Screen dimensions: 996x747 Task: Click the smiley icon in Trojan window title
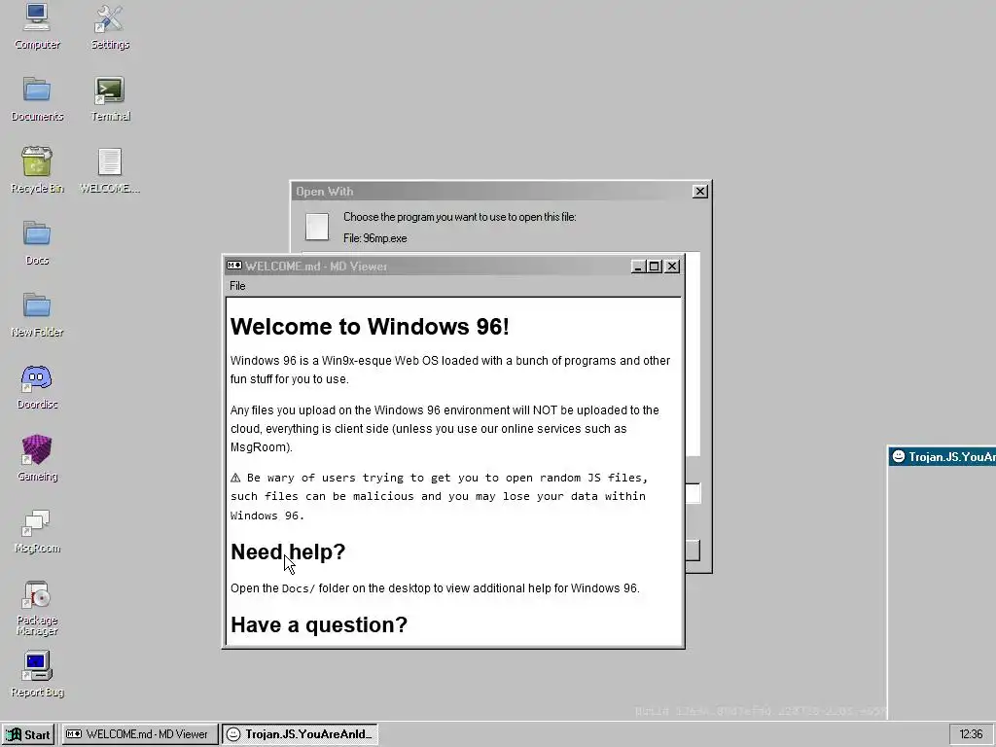(898, 456)
